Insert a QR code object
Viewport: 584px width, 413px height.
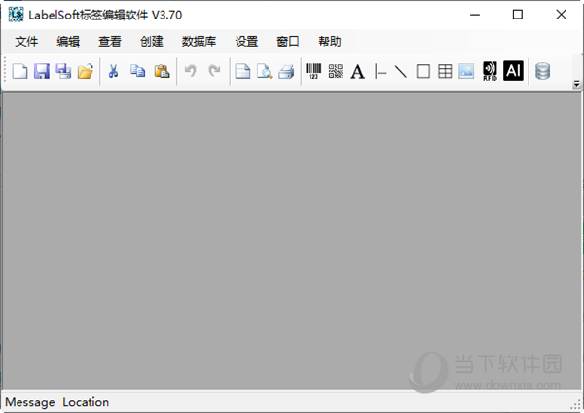tap(336, 71)
